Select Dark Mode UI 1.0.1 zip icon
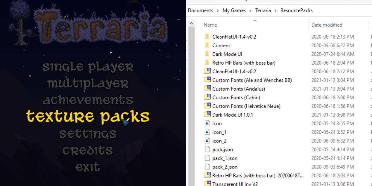This screenshot has height=186, width=372. point(207,115)
